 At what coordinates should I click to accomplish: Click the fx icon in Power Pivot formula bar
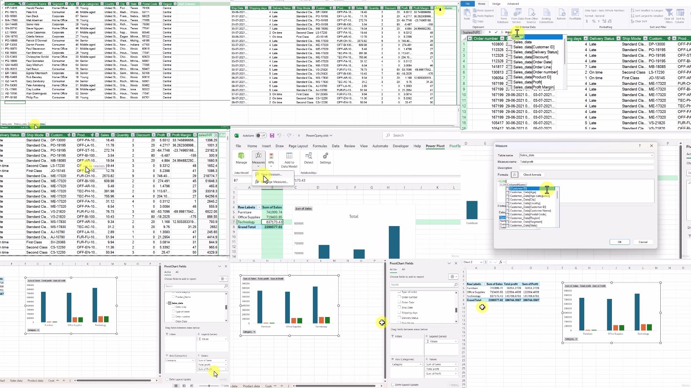pyautogui.click(x=501, y=32)
